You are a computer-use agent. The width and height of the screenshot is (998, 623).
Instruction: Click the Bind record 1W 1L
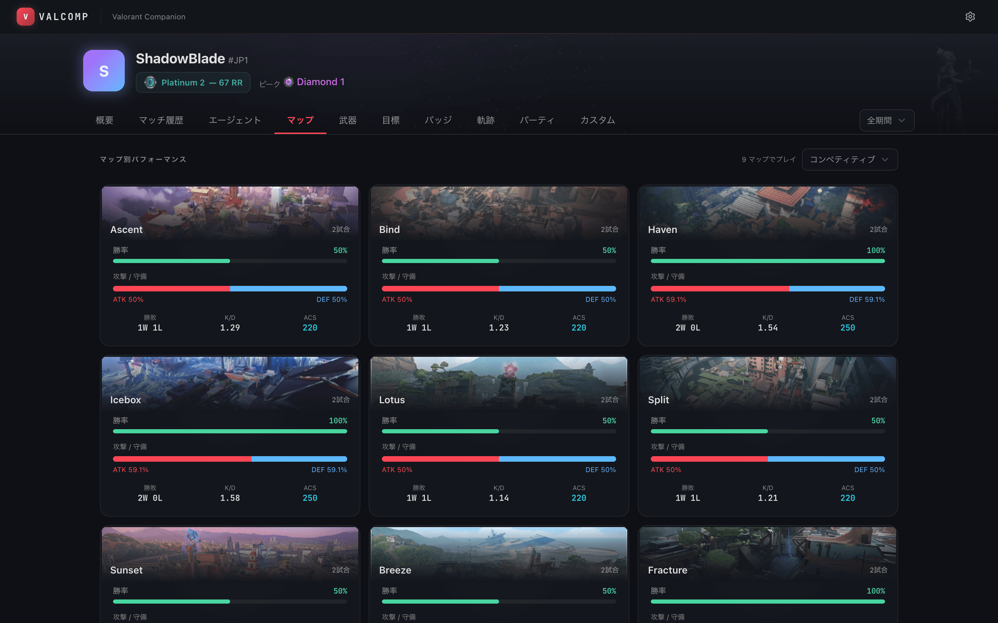click(x=419, y=327)
